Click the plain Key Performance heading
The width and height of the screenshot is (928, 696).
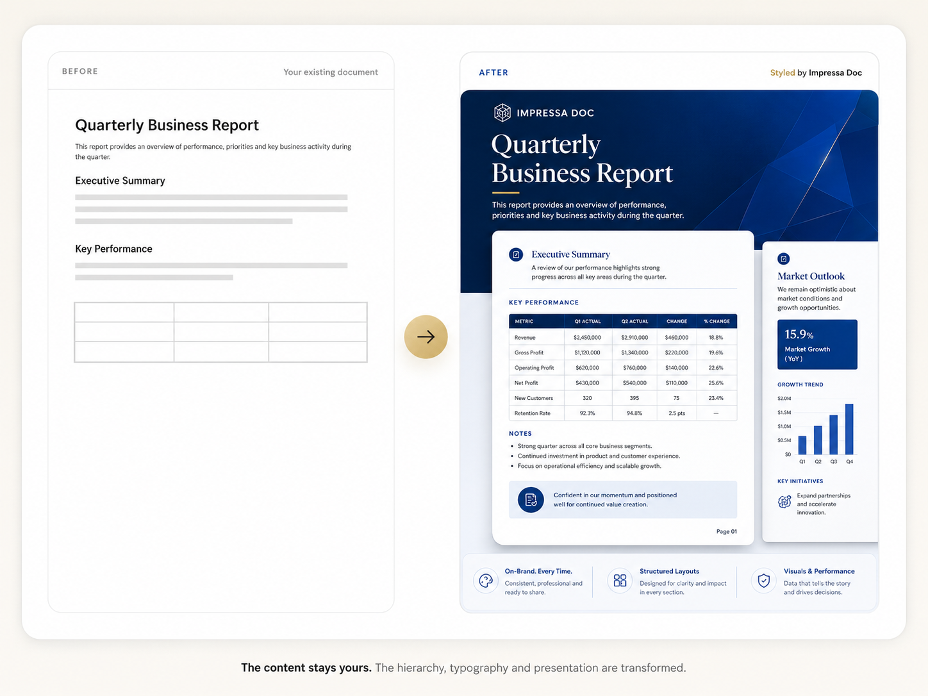click(113, 249)
